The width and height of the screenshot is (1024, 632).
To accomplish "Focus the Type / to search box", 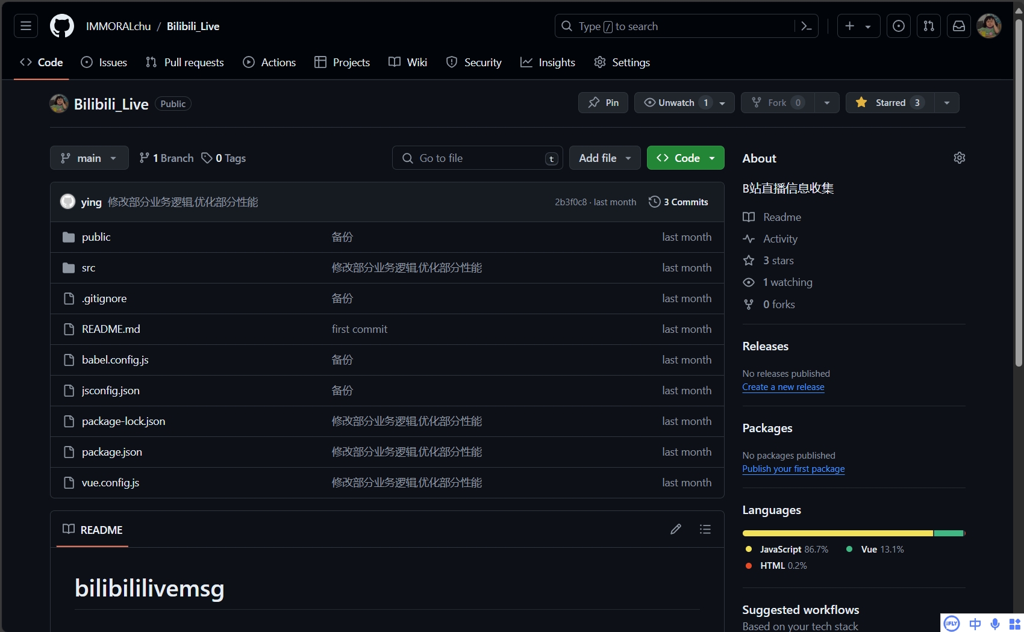I will pyautogui.click(x=675, y=26).
